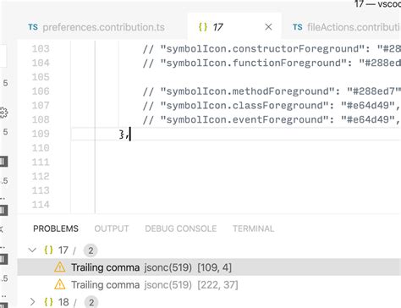Click line number 109 in gutter

click(41, 134)
